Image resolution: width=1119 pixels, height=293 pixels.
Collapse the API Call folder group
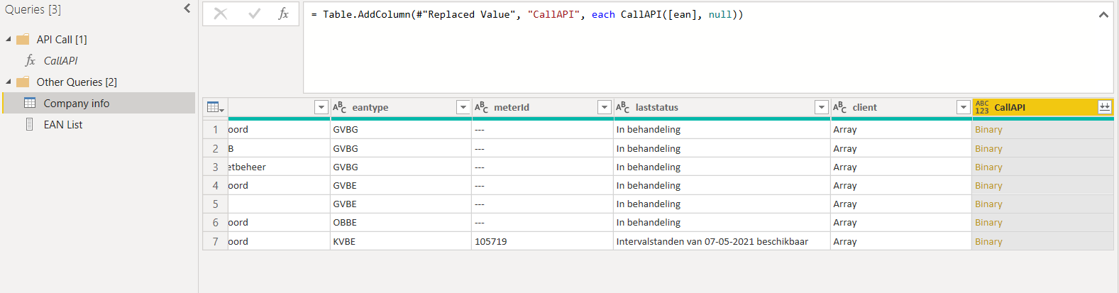click(x=9, y=39)
